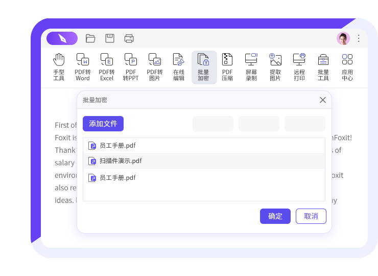378x276 pixels.
Task: Open the 在线编辑 online editor
Action: click(x=178, y=67)
